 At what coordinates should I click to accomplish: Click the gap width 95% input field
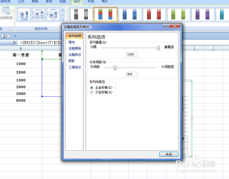pyautogui.click(x=132, y=74)
